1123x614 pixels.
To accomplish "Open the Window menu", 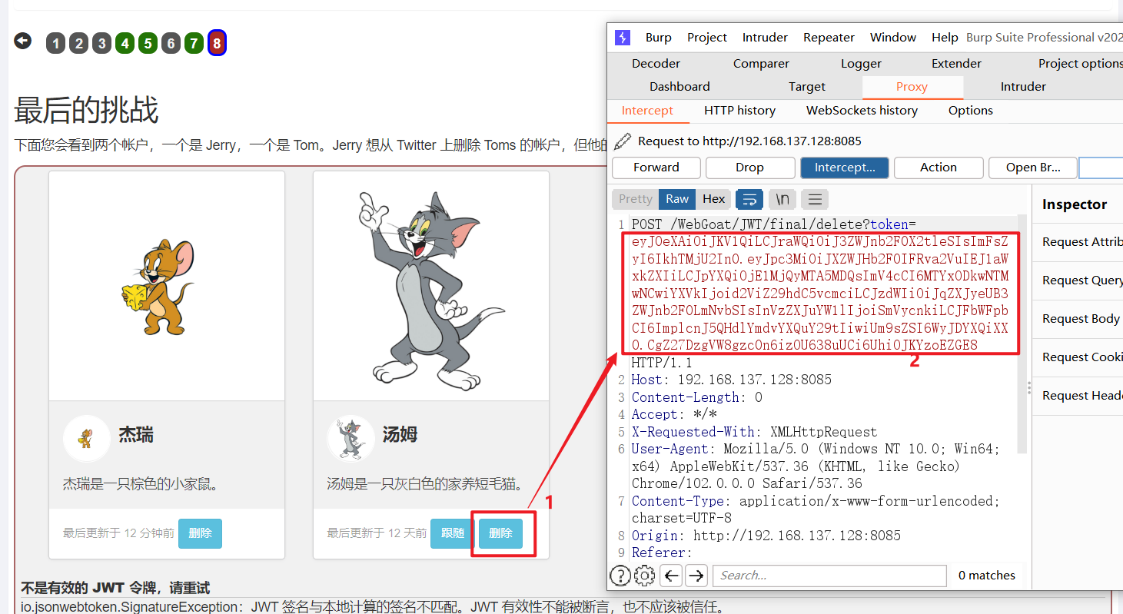I will [893, 38].
